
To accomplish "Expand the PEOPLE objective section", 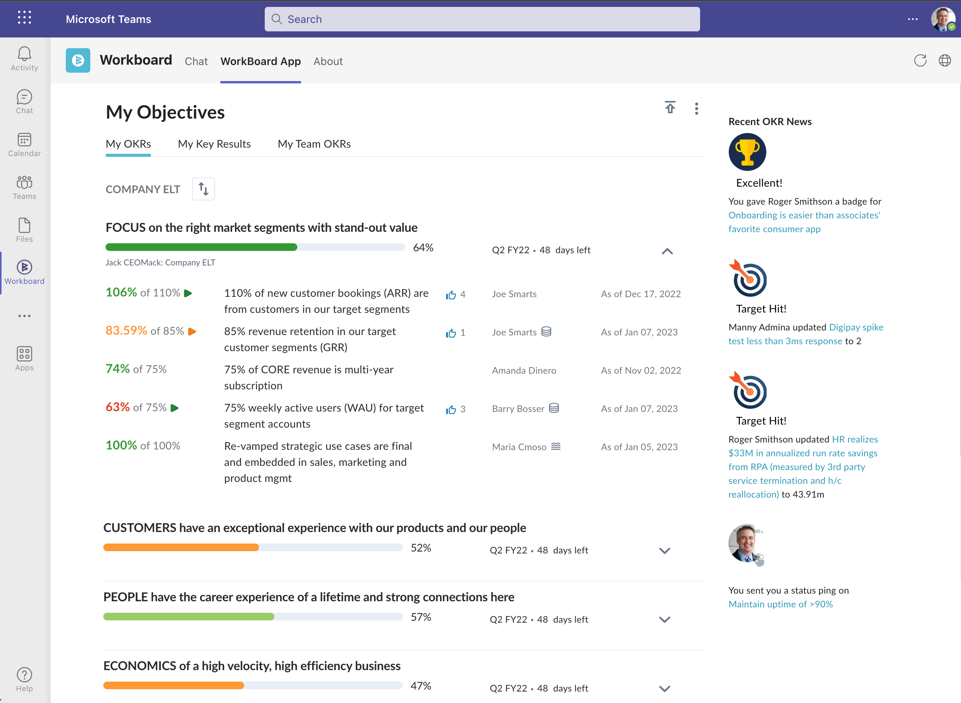I will [x=665, y=619].
